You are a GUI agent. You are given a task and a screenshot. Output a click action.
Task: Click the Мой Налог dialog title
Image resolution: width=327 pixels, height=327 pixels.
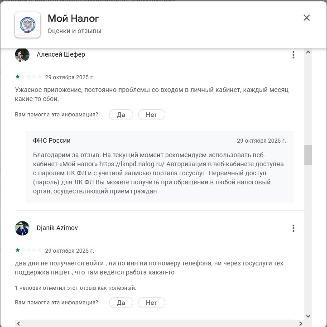[x=73, y=19]
